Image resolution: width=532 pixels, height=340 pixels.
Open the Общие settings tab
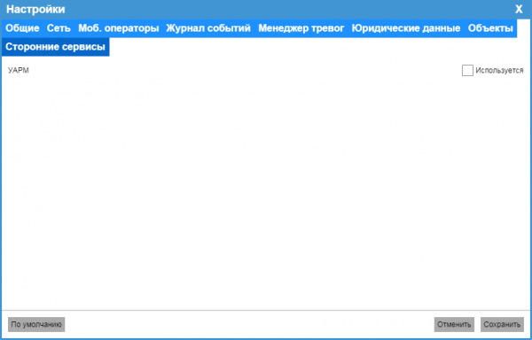point(22,28)
